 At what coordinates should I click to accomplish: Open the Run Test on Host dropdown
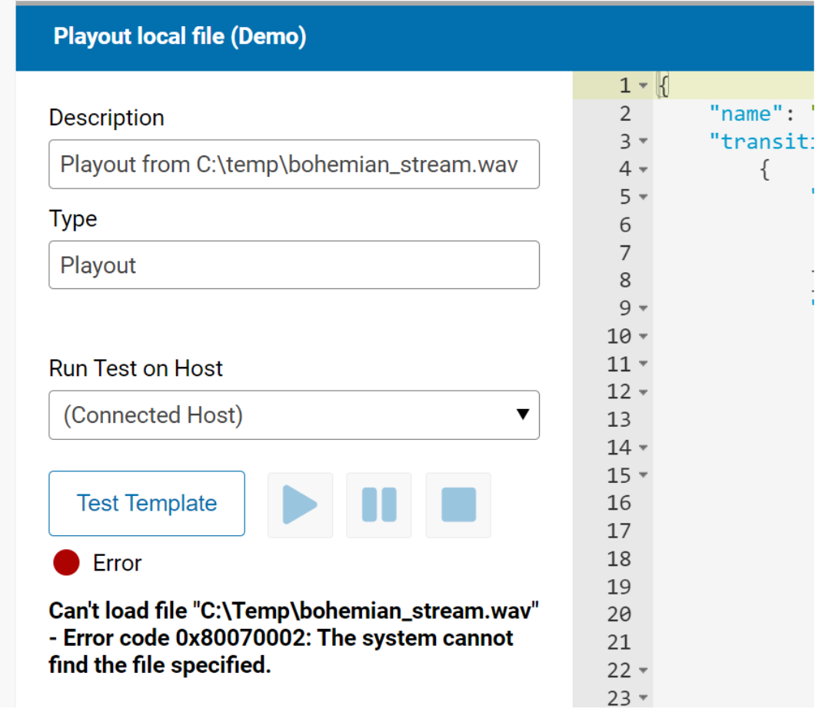click(294, 415)
